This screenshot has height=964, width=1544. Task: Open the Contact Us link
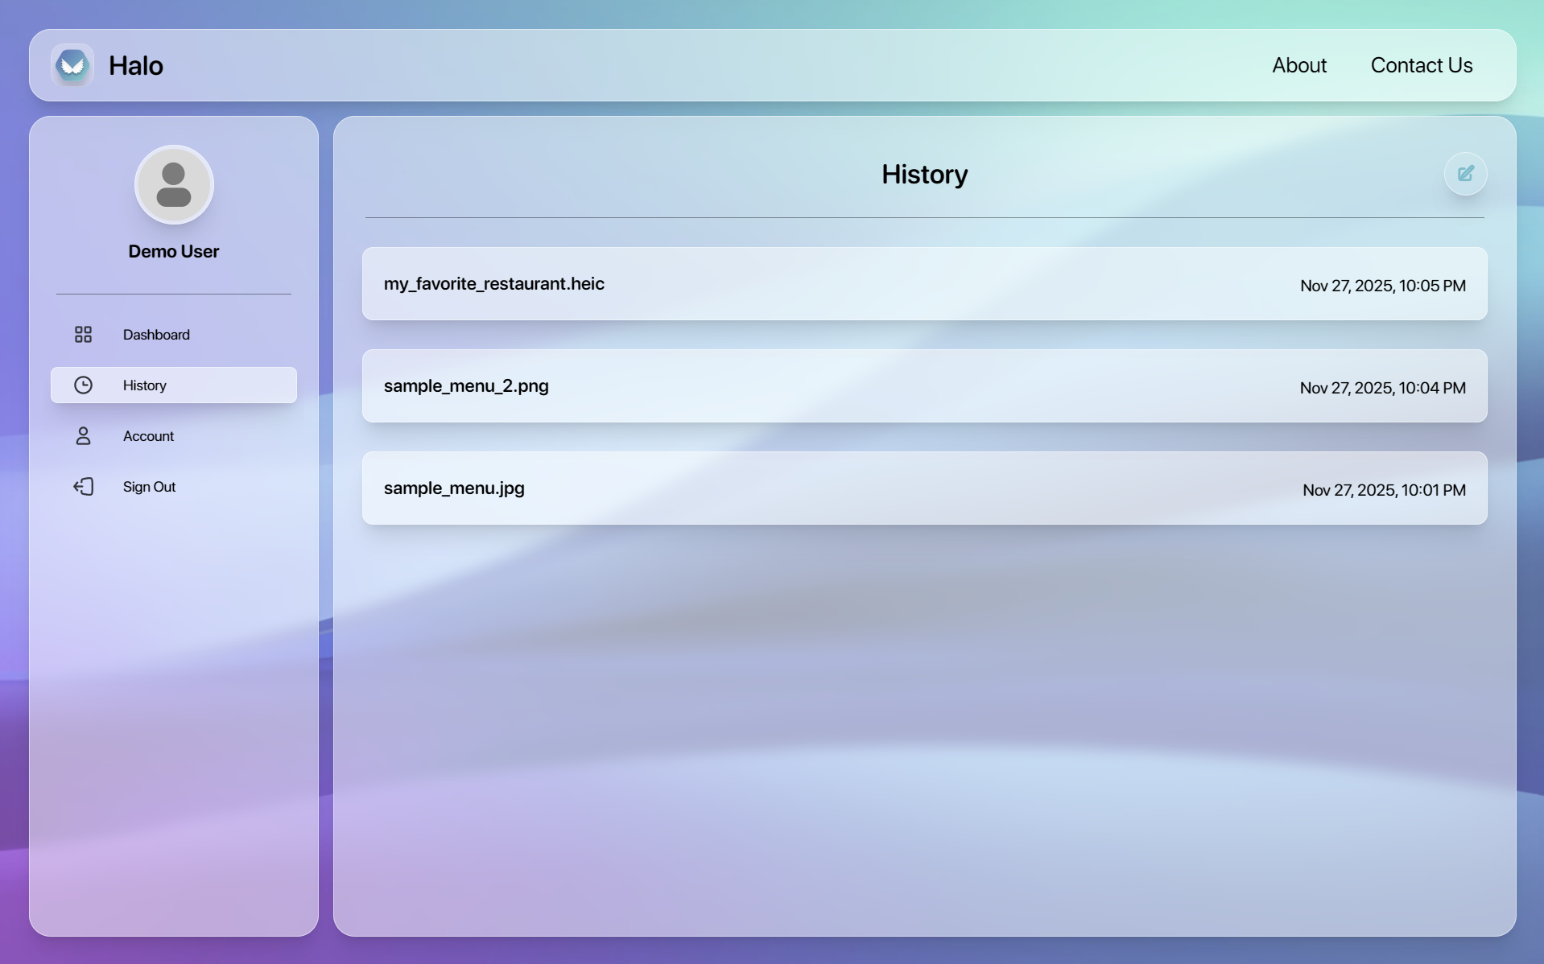point(1422,65)
